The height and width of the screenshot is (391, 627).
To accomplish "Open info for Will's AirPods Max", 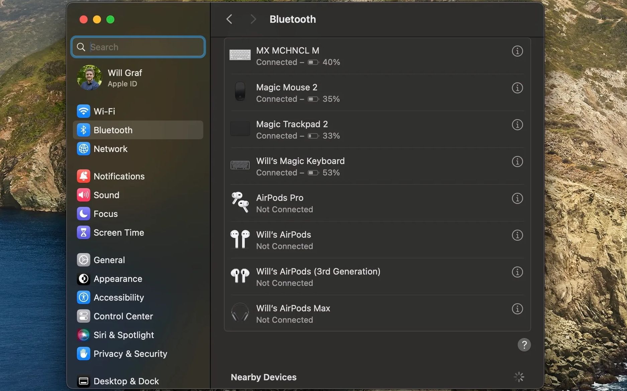I will [517, 309].
